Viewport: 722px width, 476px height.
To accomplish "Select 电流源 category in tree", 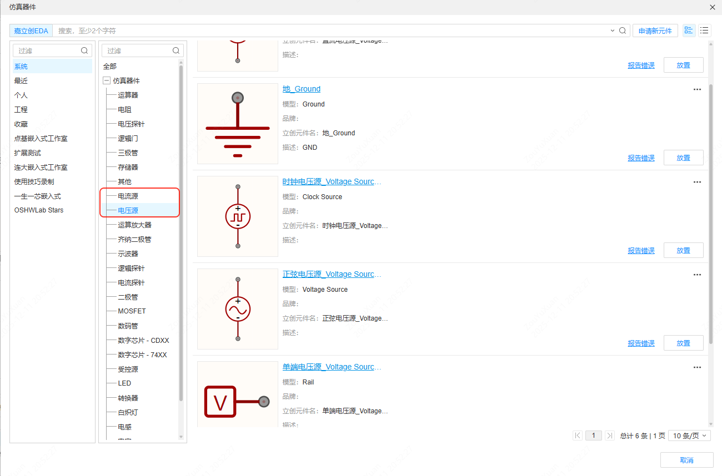I will point(128,196).
